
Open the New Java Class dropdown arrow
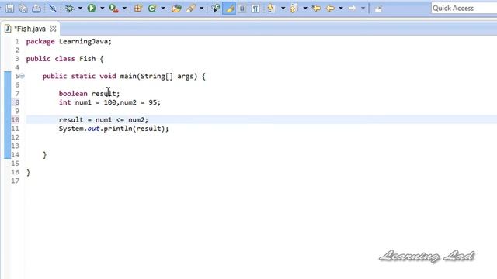pos(163,9)
